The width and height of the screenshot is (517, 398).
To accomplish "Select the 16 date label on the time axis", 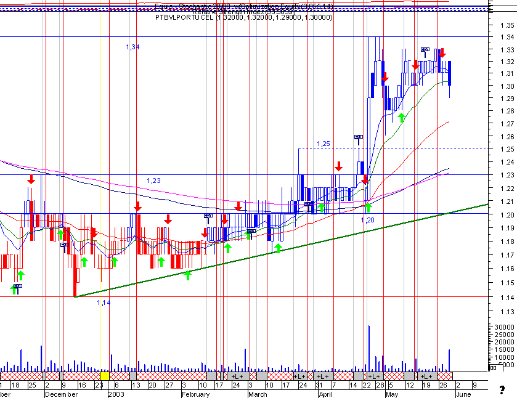I will (82, 385).
